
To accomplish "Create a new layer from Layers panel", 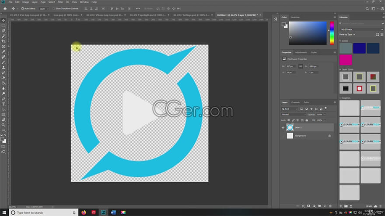I will (x=325, y=206).
